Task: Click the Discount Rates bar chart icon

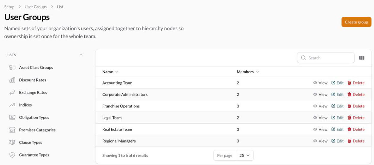Action: (12, 80)
